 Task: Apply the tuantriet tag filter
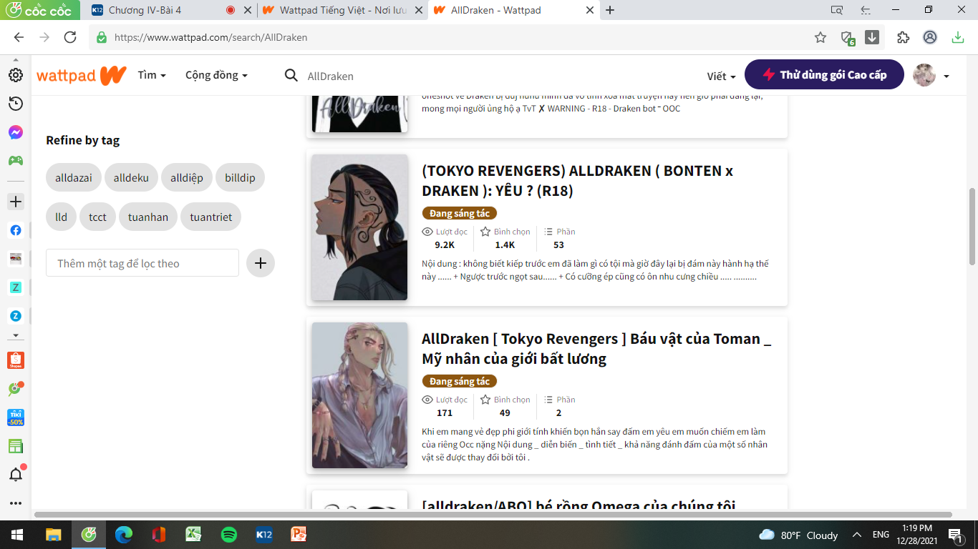coord(211,217)
